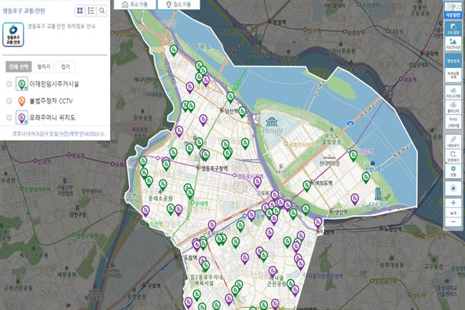The width and height of the screenshot is (465, 310).
Task: Tick the 모래주머니 위치도 layer checkbox
Action: click(9, 117)
